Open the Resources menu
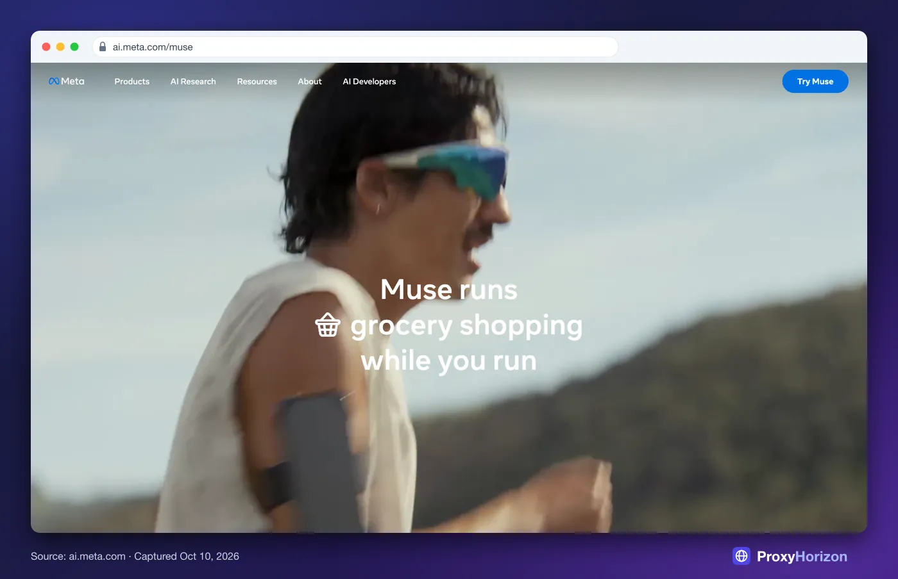898x579 pixels. pos(257,81)
